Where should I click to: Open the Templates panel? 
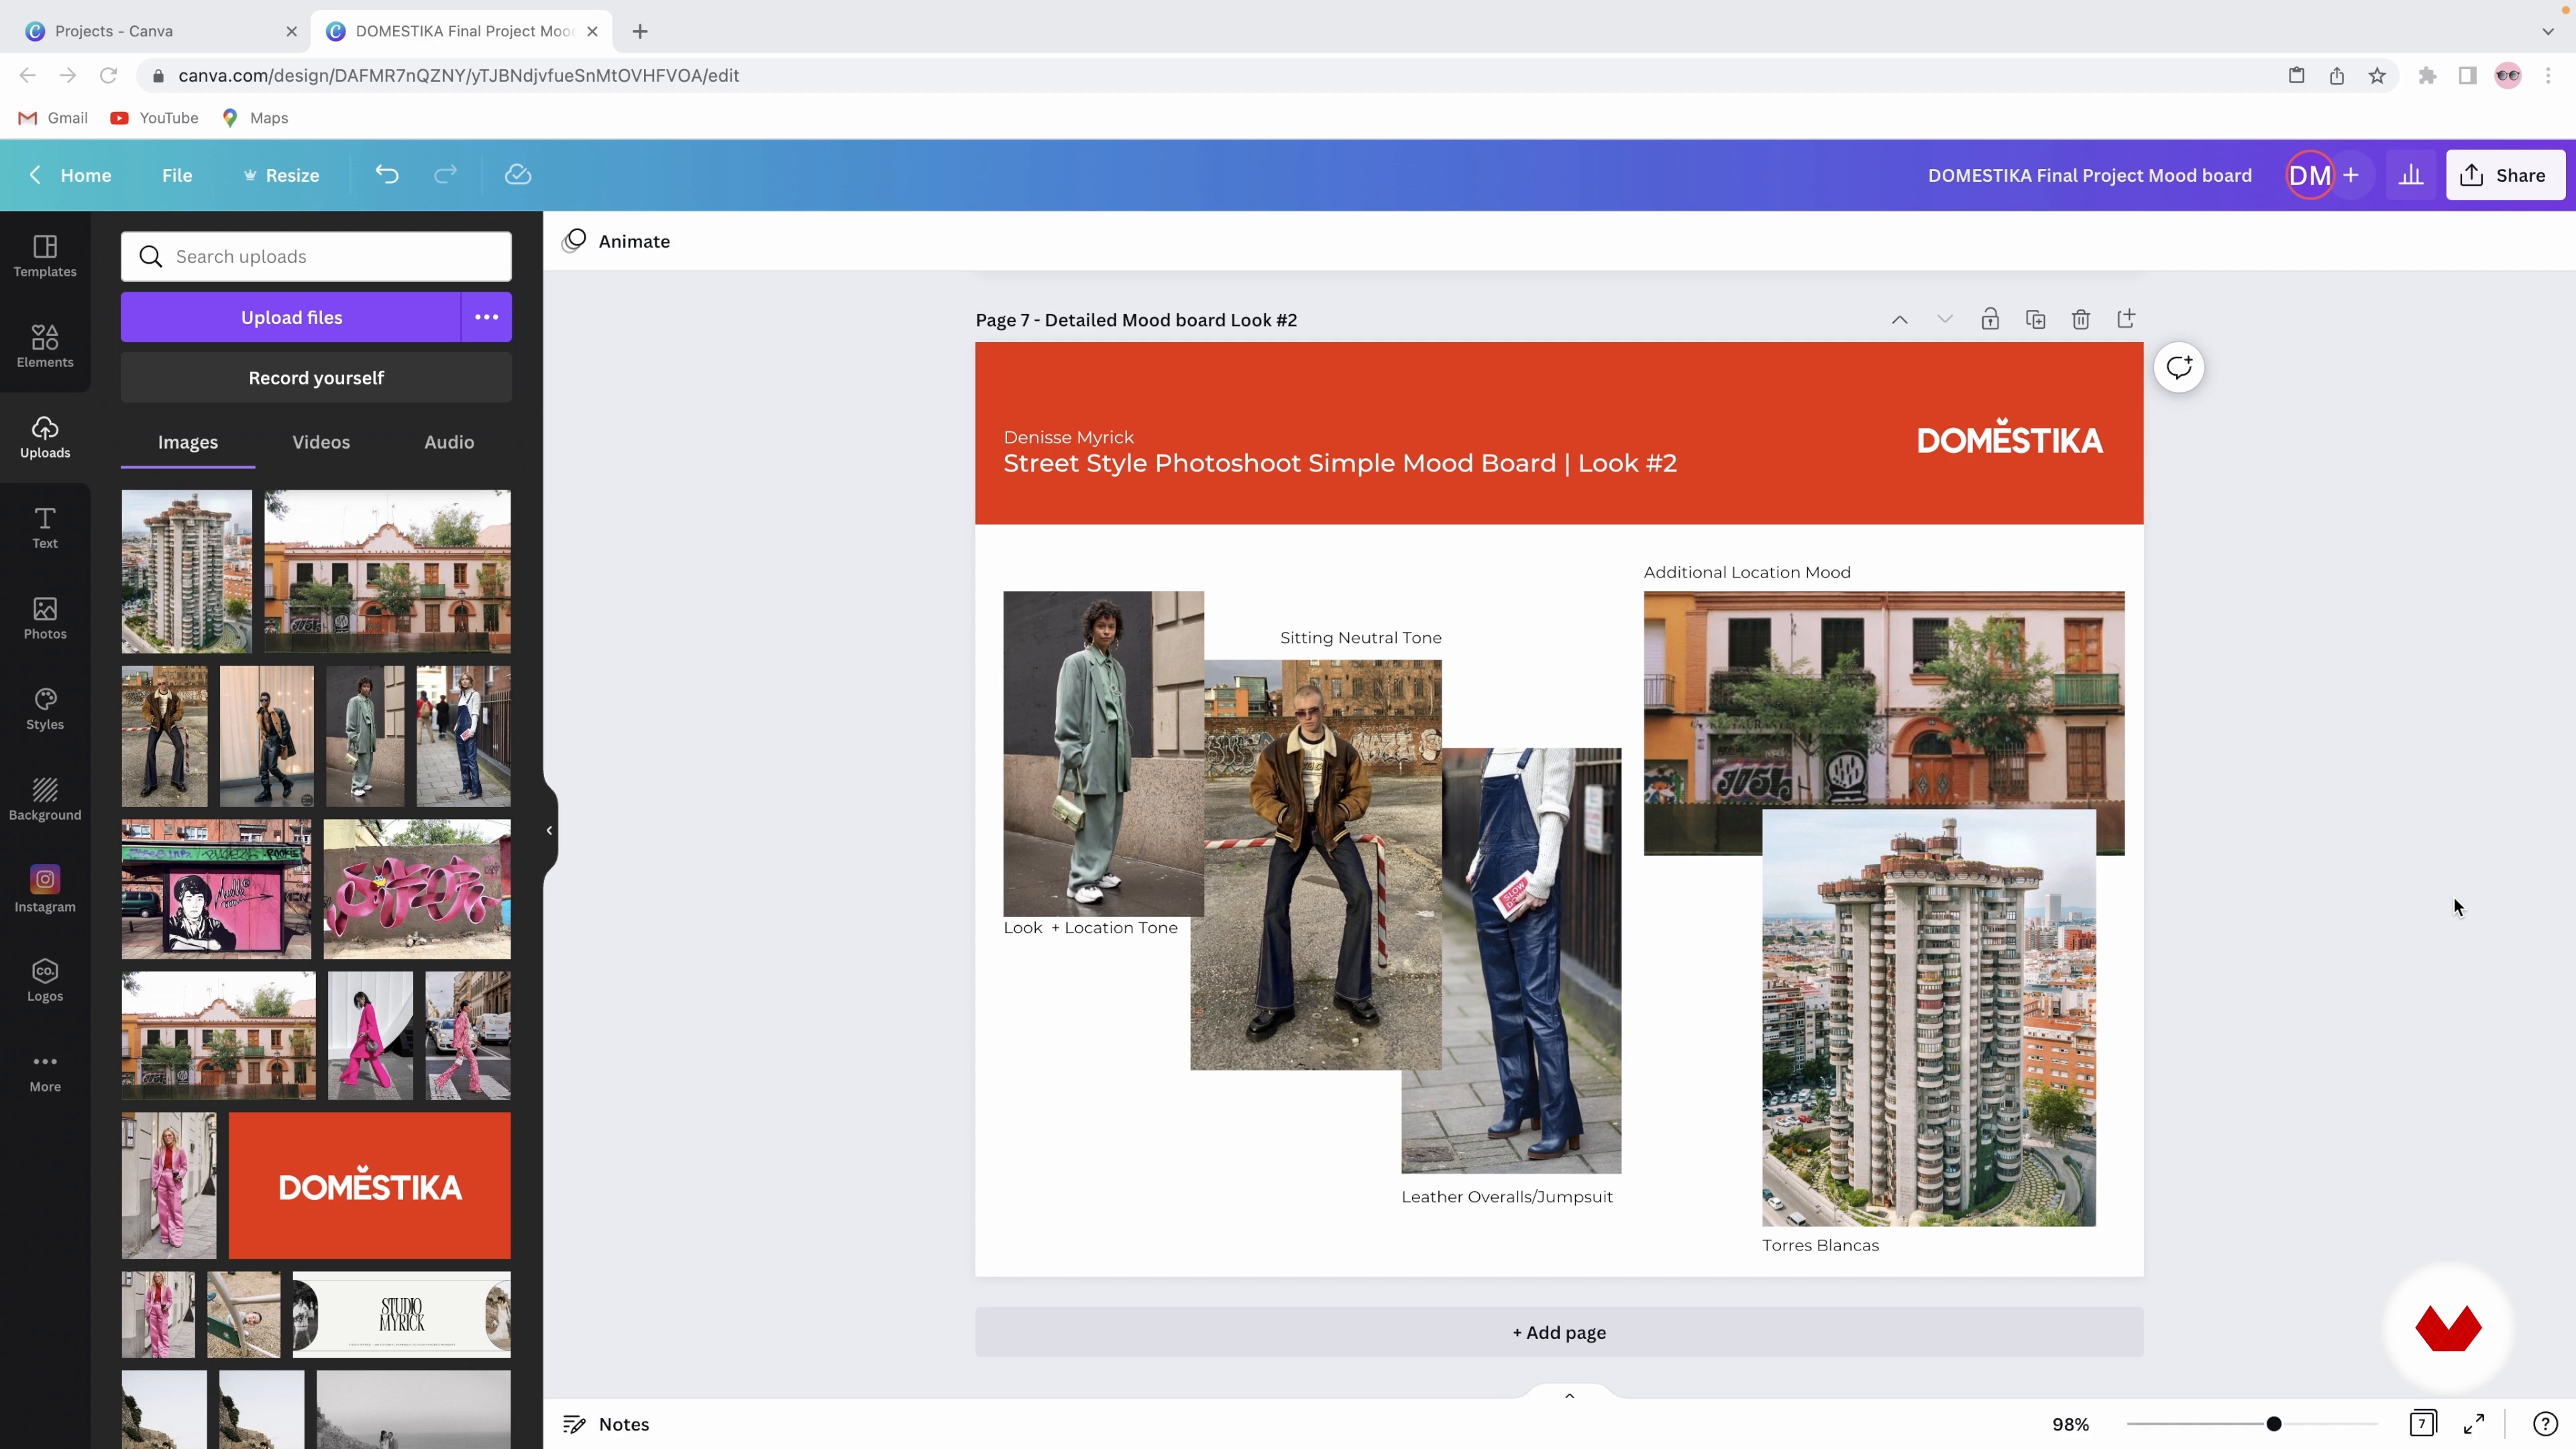point(45,256)
